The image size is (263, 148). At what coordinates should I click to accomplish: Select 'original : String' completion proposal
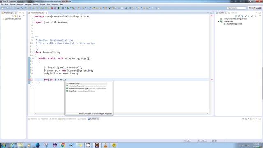(x=86, y=83)
